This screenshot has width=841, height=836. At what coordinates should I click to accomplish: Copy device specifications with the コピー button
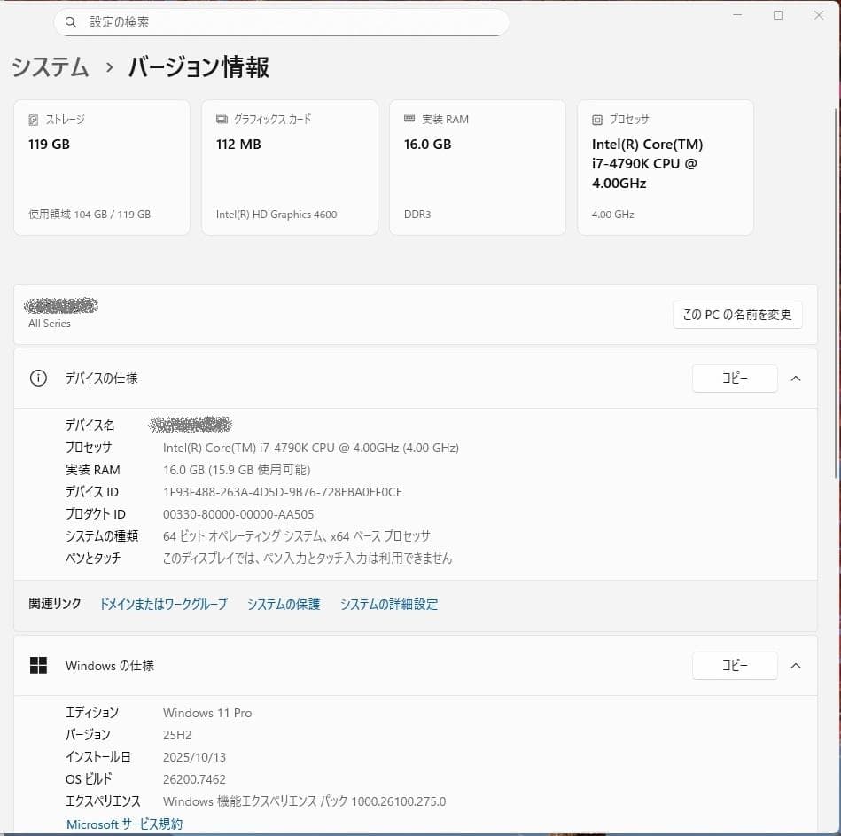coord(735,378)
